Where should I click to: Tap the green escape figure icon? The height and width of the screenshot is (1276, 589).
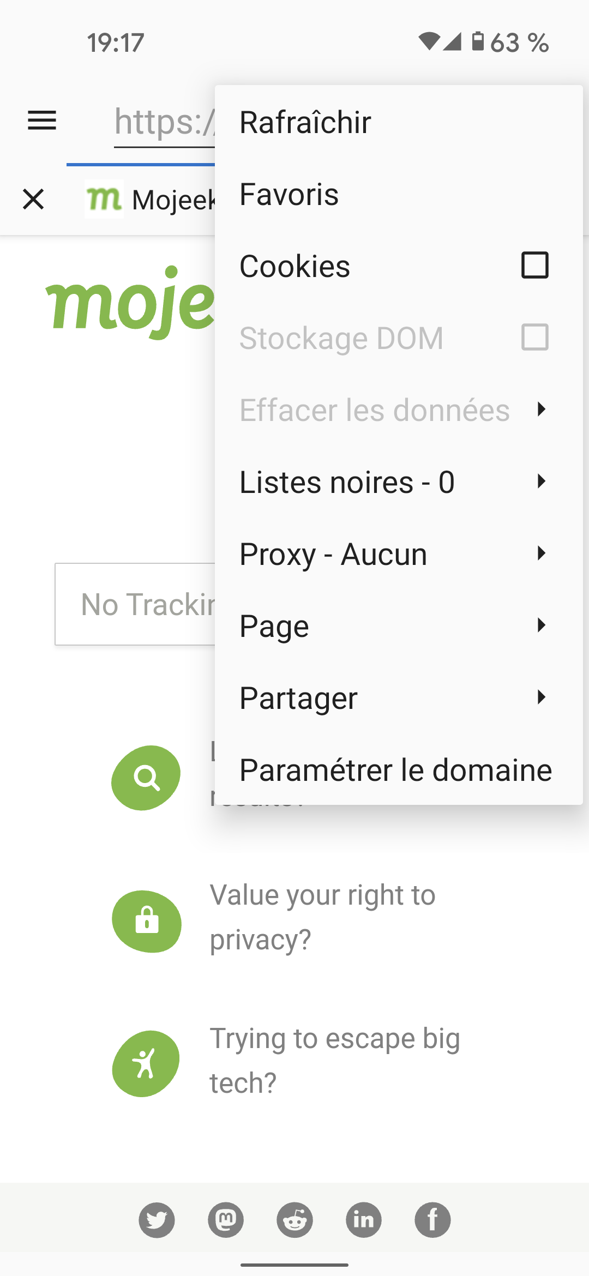tap(146, 1063)
